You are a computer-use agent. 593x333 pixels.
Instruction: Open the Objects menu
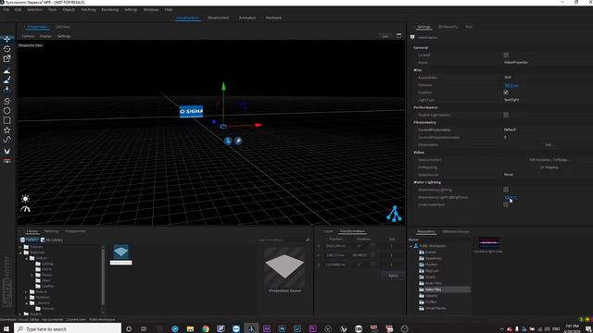(69, 9)
